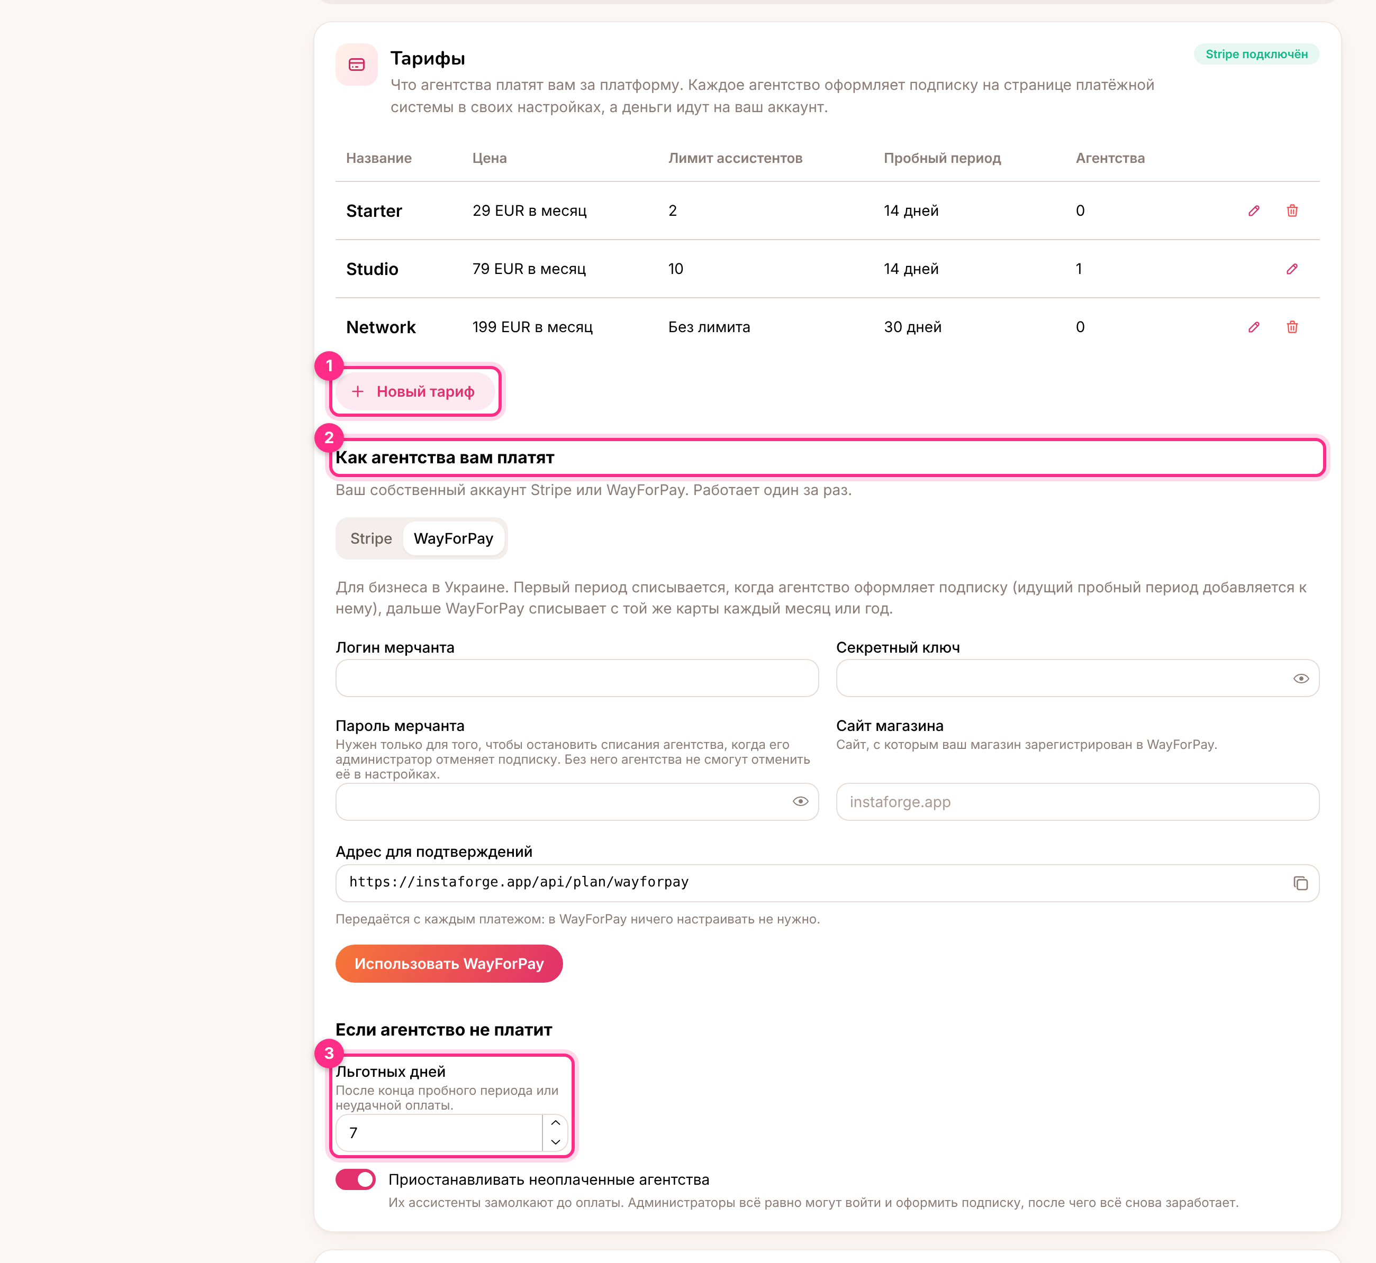Click the Пробный период column header
This screenshot has height=1263, width=1376.
click(x=942, y=158)
